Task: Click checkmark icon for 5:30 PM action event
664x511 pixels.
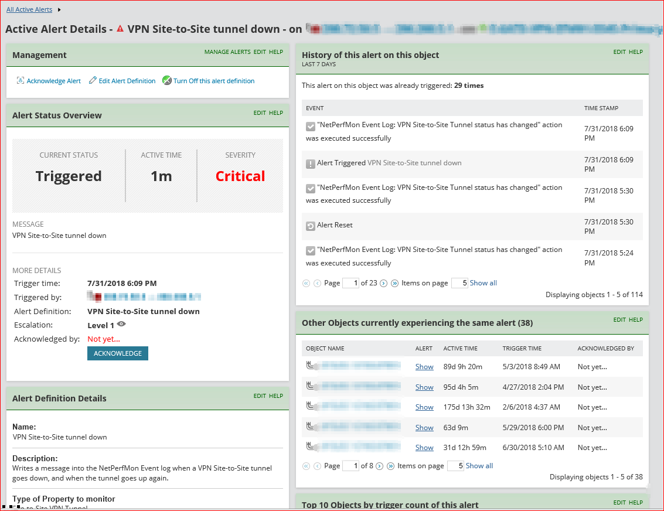Action: click(x=311, y=188)
